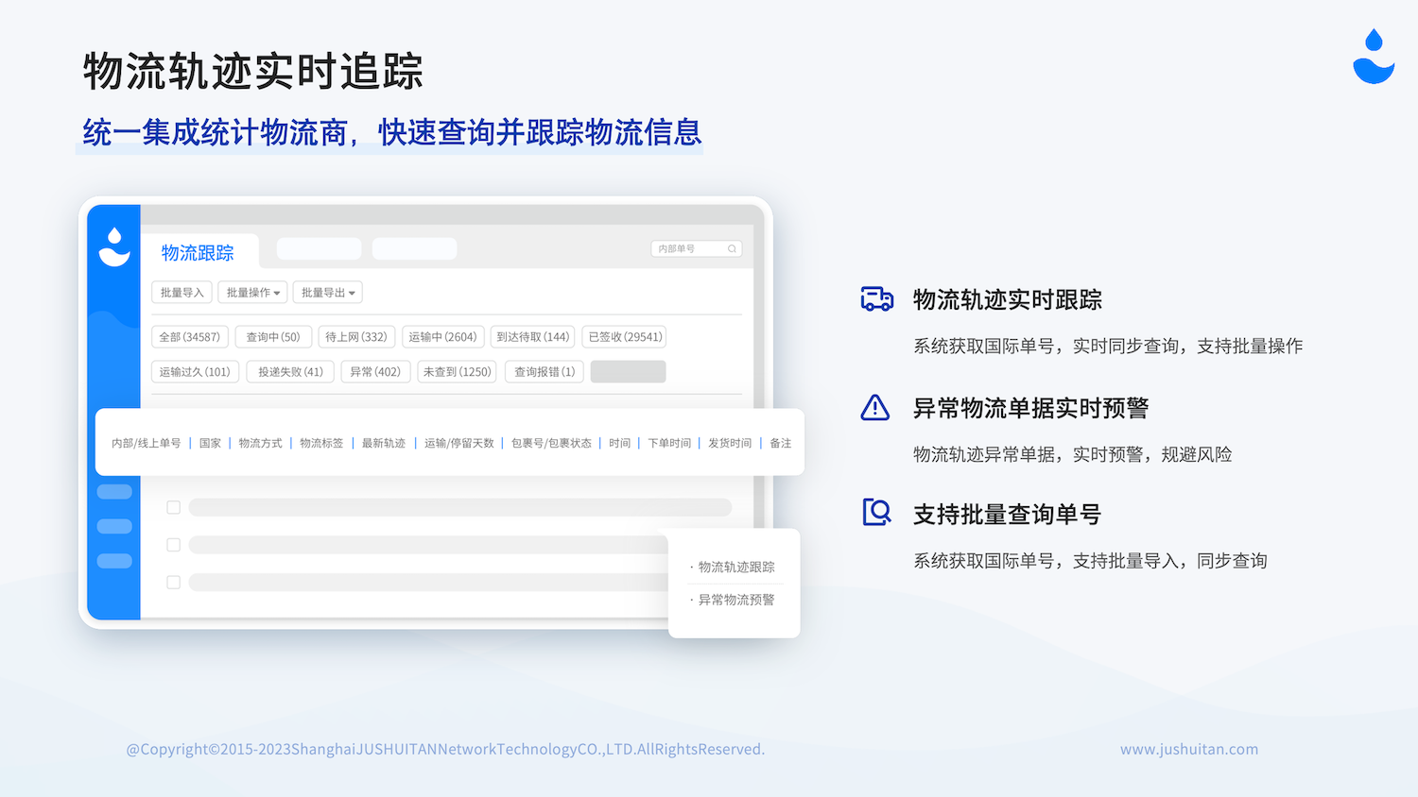Click the 运输/停留天数 column header
This screenshot has width=1418, height=797.
[x=458, y=443]
